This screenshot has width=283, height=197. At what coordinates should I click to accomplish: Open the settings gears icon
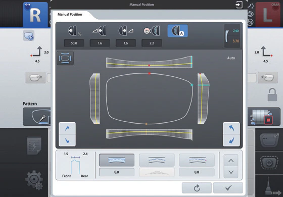(34, 181)
